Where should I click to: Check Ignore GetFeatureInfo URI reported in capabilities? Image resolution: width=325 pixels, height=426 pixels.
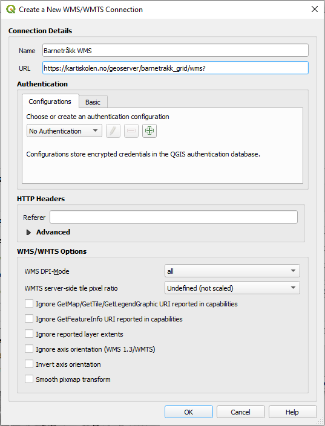click(29, 318)
